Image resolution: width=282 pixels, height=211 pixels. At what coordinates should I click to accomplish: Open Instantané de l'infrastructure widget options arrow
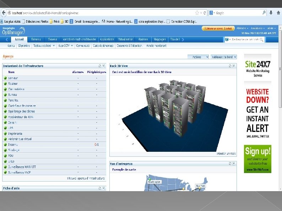[x=104, y=66]
